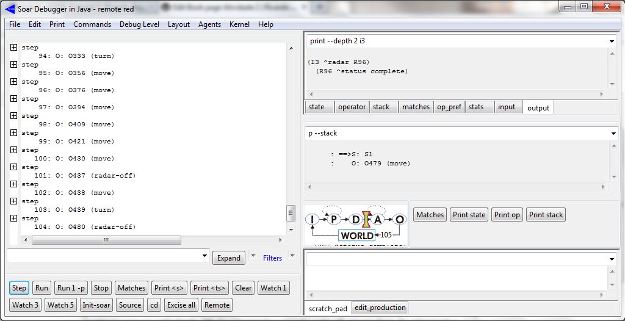This screenshot has width=625, height=321.
Task: Open the Debug Level menu
Action: click(139, 24)
